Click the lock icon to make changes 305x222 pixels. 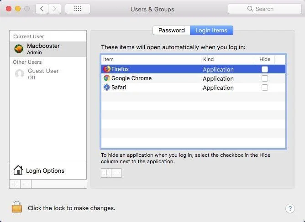17,207
